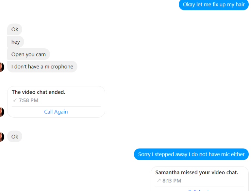Click the avatar next to the last Ok message
Image resolution: width=251 pixels, height=191 pixels.
click(1, 136)
